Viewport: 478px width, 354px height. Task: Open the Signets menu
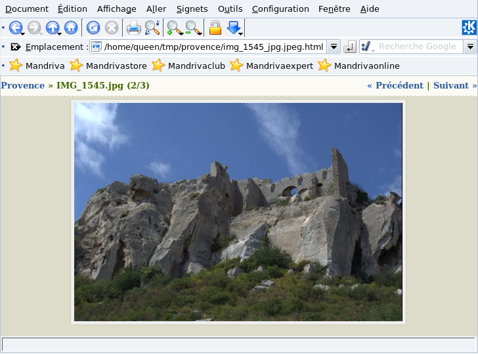pos(192,9)
